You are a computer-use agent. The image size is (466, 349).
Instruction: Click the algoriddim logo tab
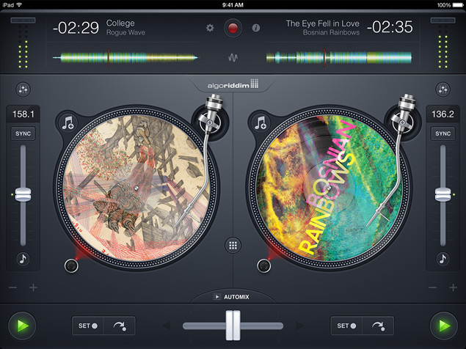click(x=233, y=84)
